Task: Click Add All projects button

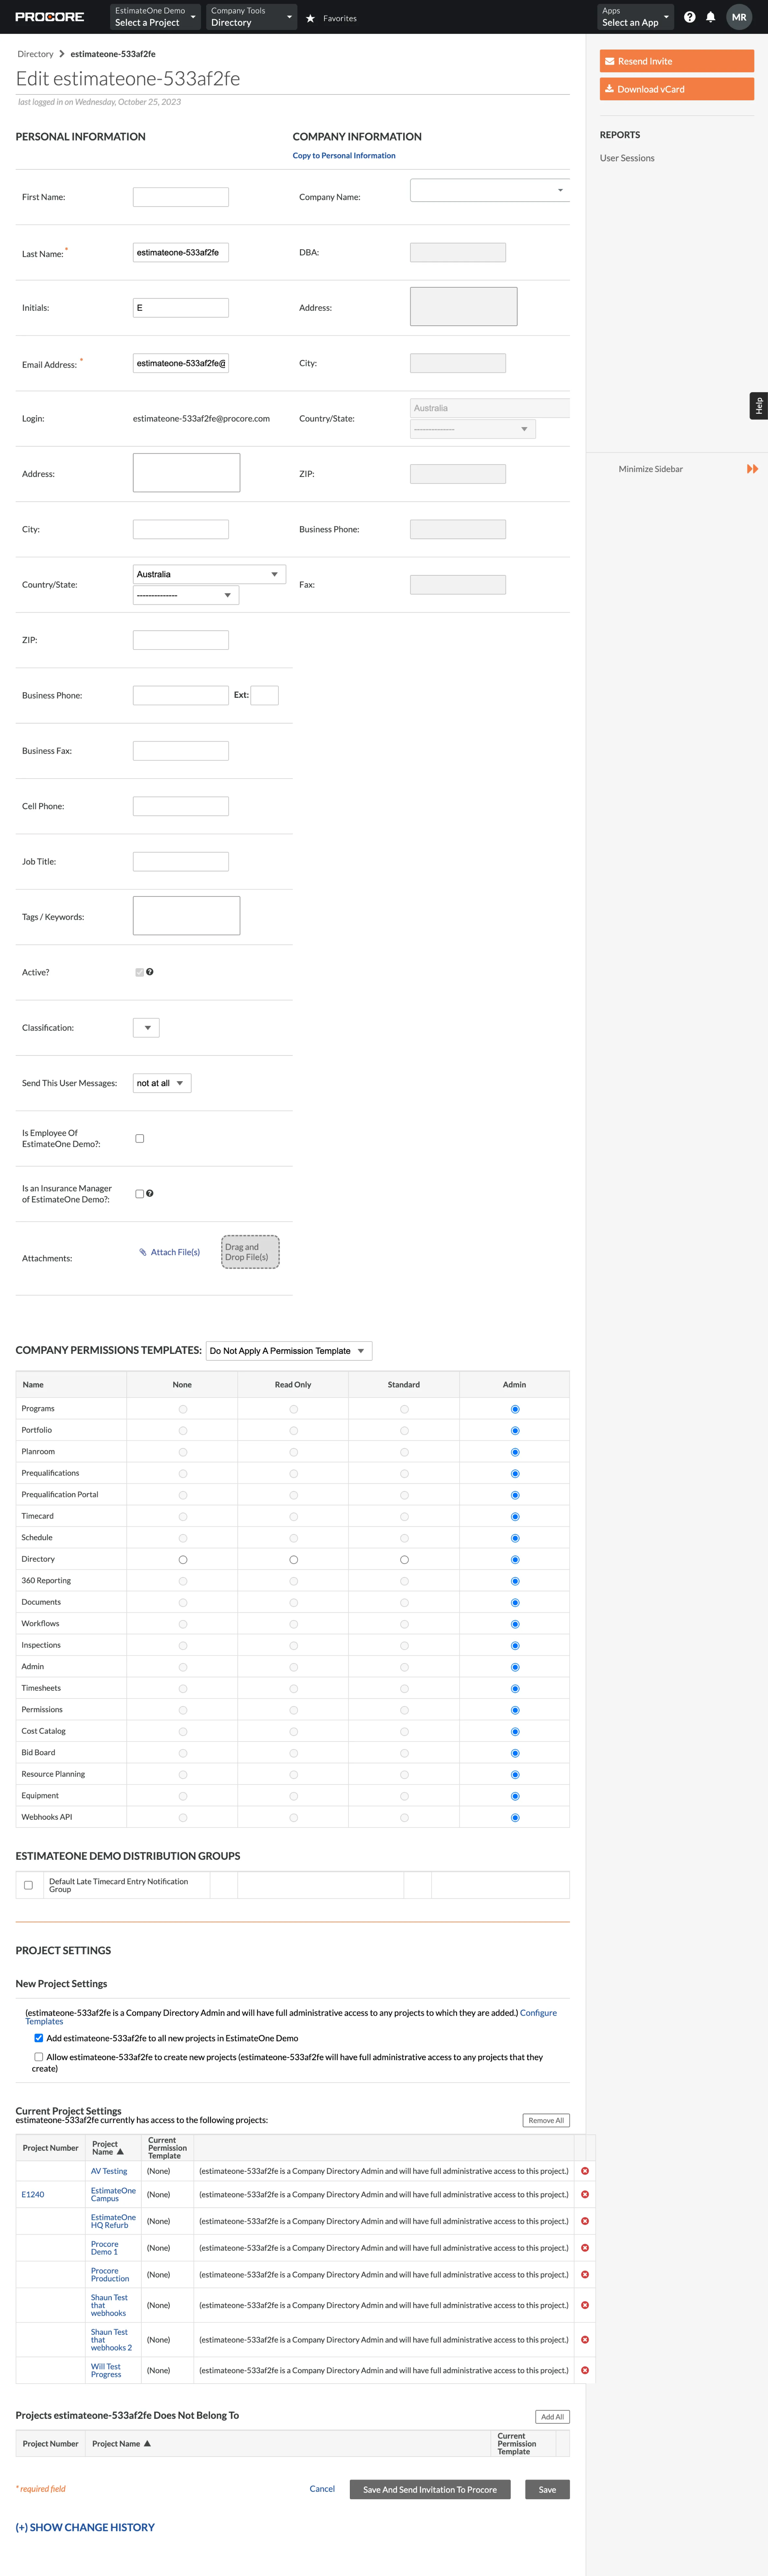Action: (x=552, y=2417)
